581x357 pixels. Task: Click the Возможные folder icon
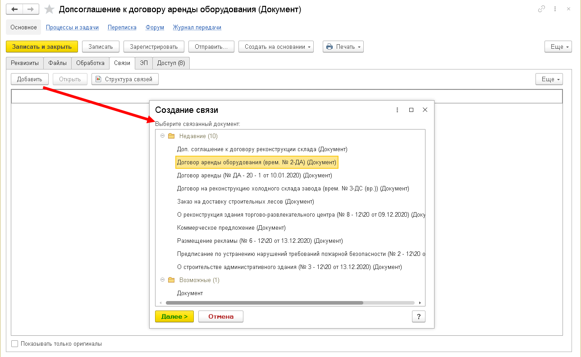tap(171, 280)
